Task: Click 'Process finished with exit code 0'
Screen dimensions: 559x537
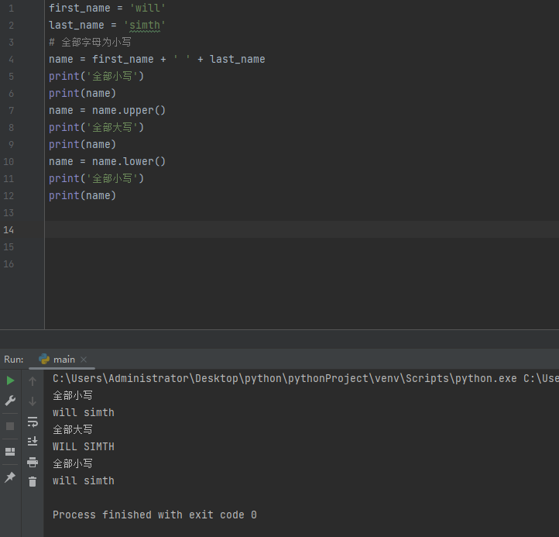Action: (155, 515)
